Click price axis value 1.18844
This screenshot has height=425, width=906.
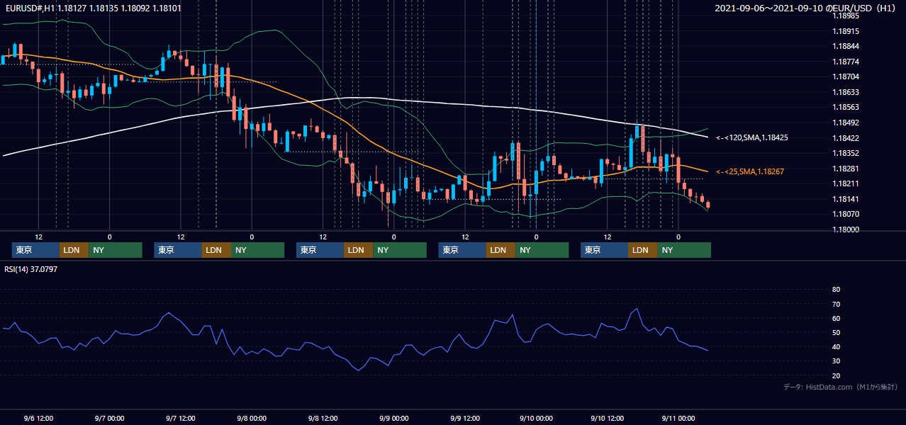pos(845,46)
